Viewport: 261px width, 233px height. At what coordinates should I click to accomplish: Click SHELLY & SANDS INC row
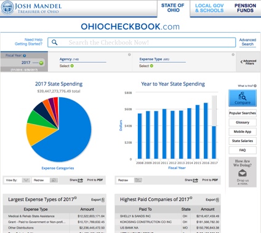(167, 216)
